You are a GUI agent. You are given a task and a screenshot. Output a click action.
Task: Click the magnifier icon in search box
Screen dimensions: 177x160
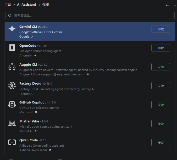pyautogui.click(x=10, y=16)
